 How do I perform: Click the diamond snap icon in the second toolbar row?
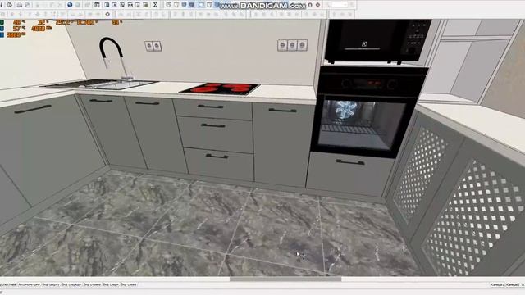pyautogui.click(x=107, y=15)
